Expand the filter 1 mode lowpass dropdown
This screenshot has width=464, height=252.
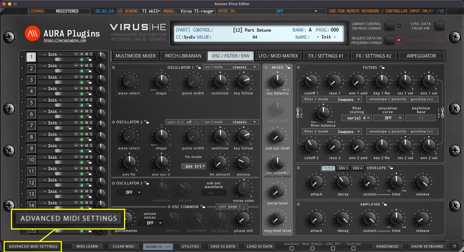click(x=349, y=99)
